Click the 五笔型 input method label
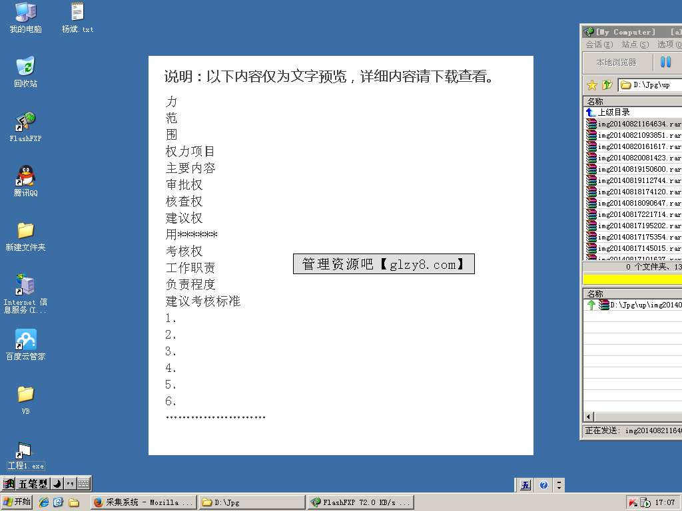The width and height of the screenshot is (682, 511). [x=33, y=483]
